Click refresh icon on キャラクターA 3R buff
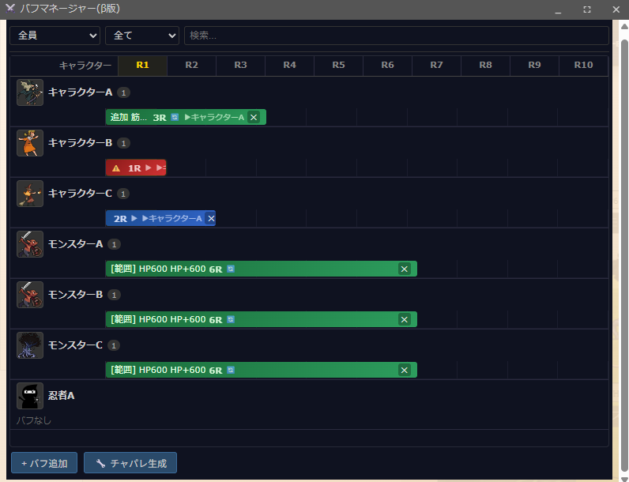Screen dimensions: 629x482 (x=175, y=117)
